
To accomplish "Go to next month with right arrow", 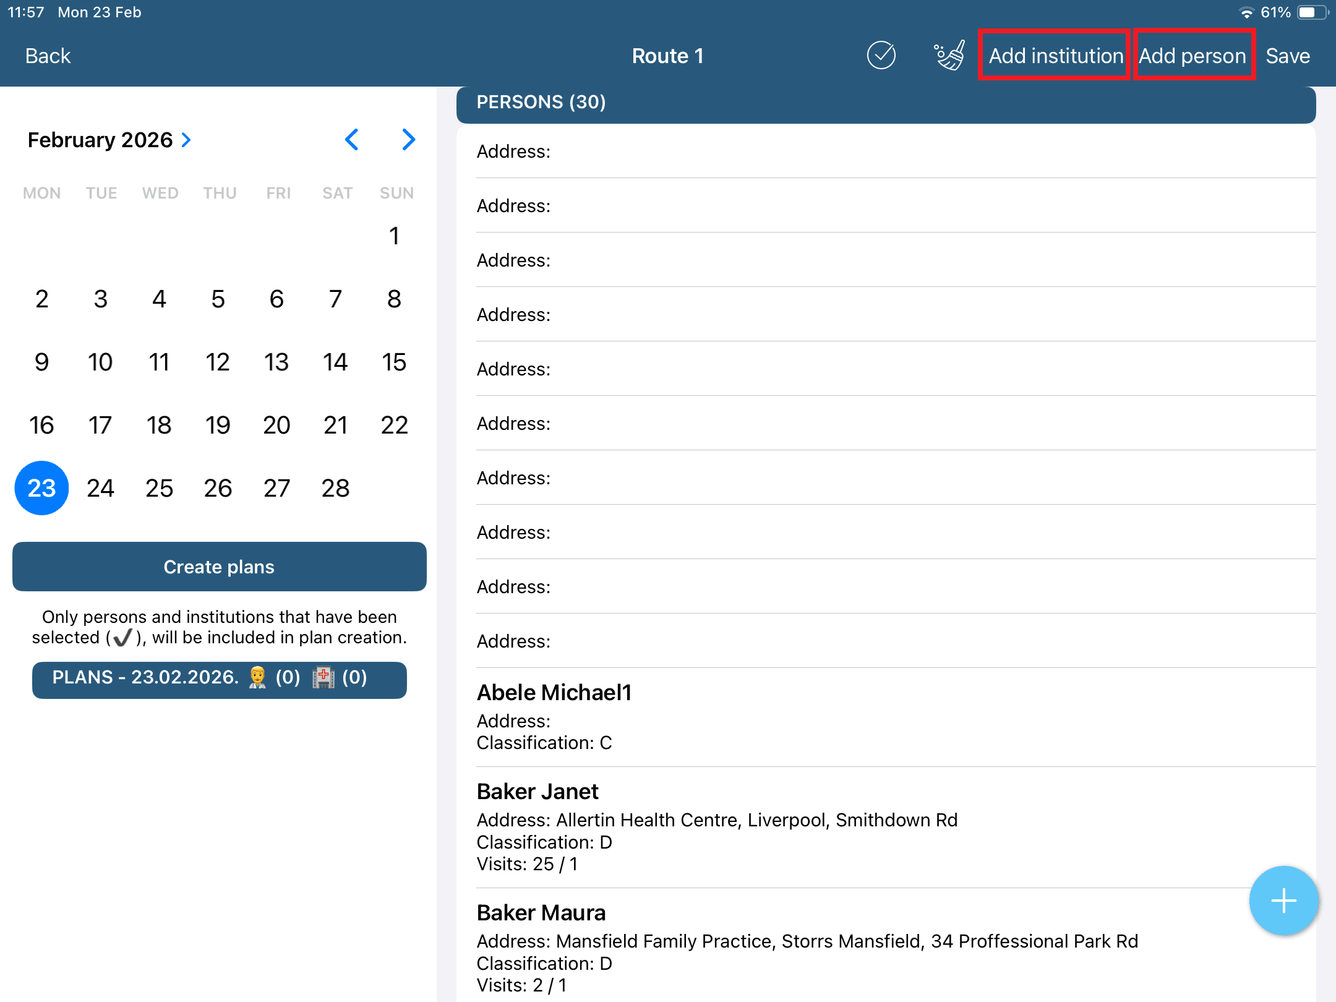I will coord(408,140).
